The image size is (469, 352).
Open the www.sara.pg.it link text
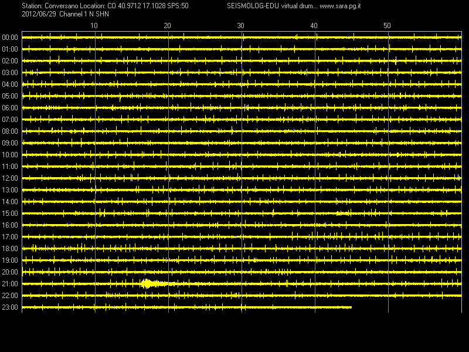point(340,6)
